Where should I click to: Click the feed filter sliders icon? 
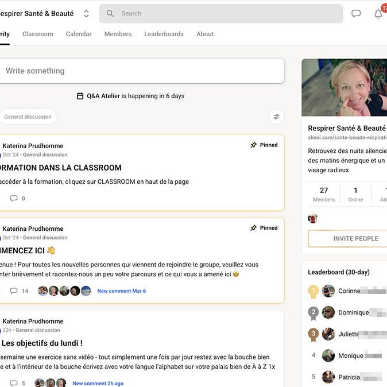coord(276,117)
